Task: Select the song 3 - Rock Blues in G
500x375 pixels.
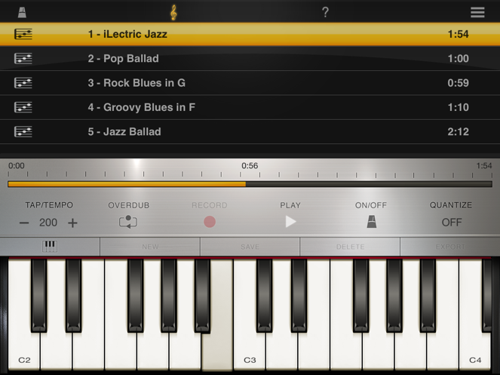Action: tap(250, 83)
